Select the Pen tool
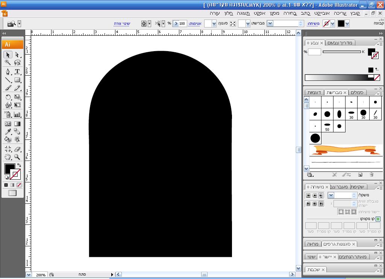385x279 pixels. [x=8, y=71]
